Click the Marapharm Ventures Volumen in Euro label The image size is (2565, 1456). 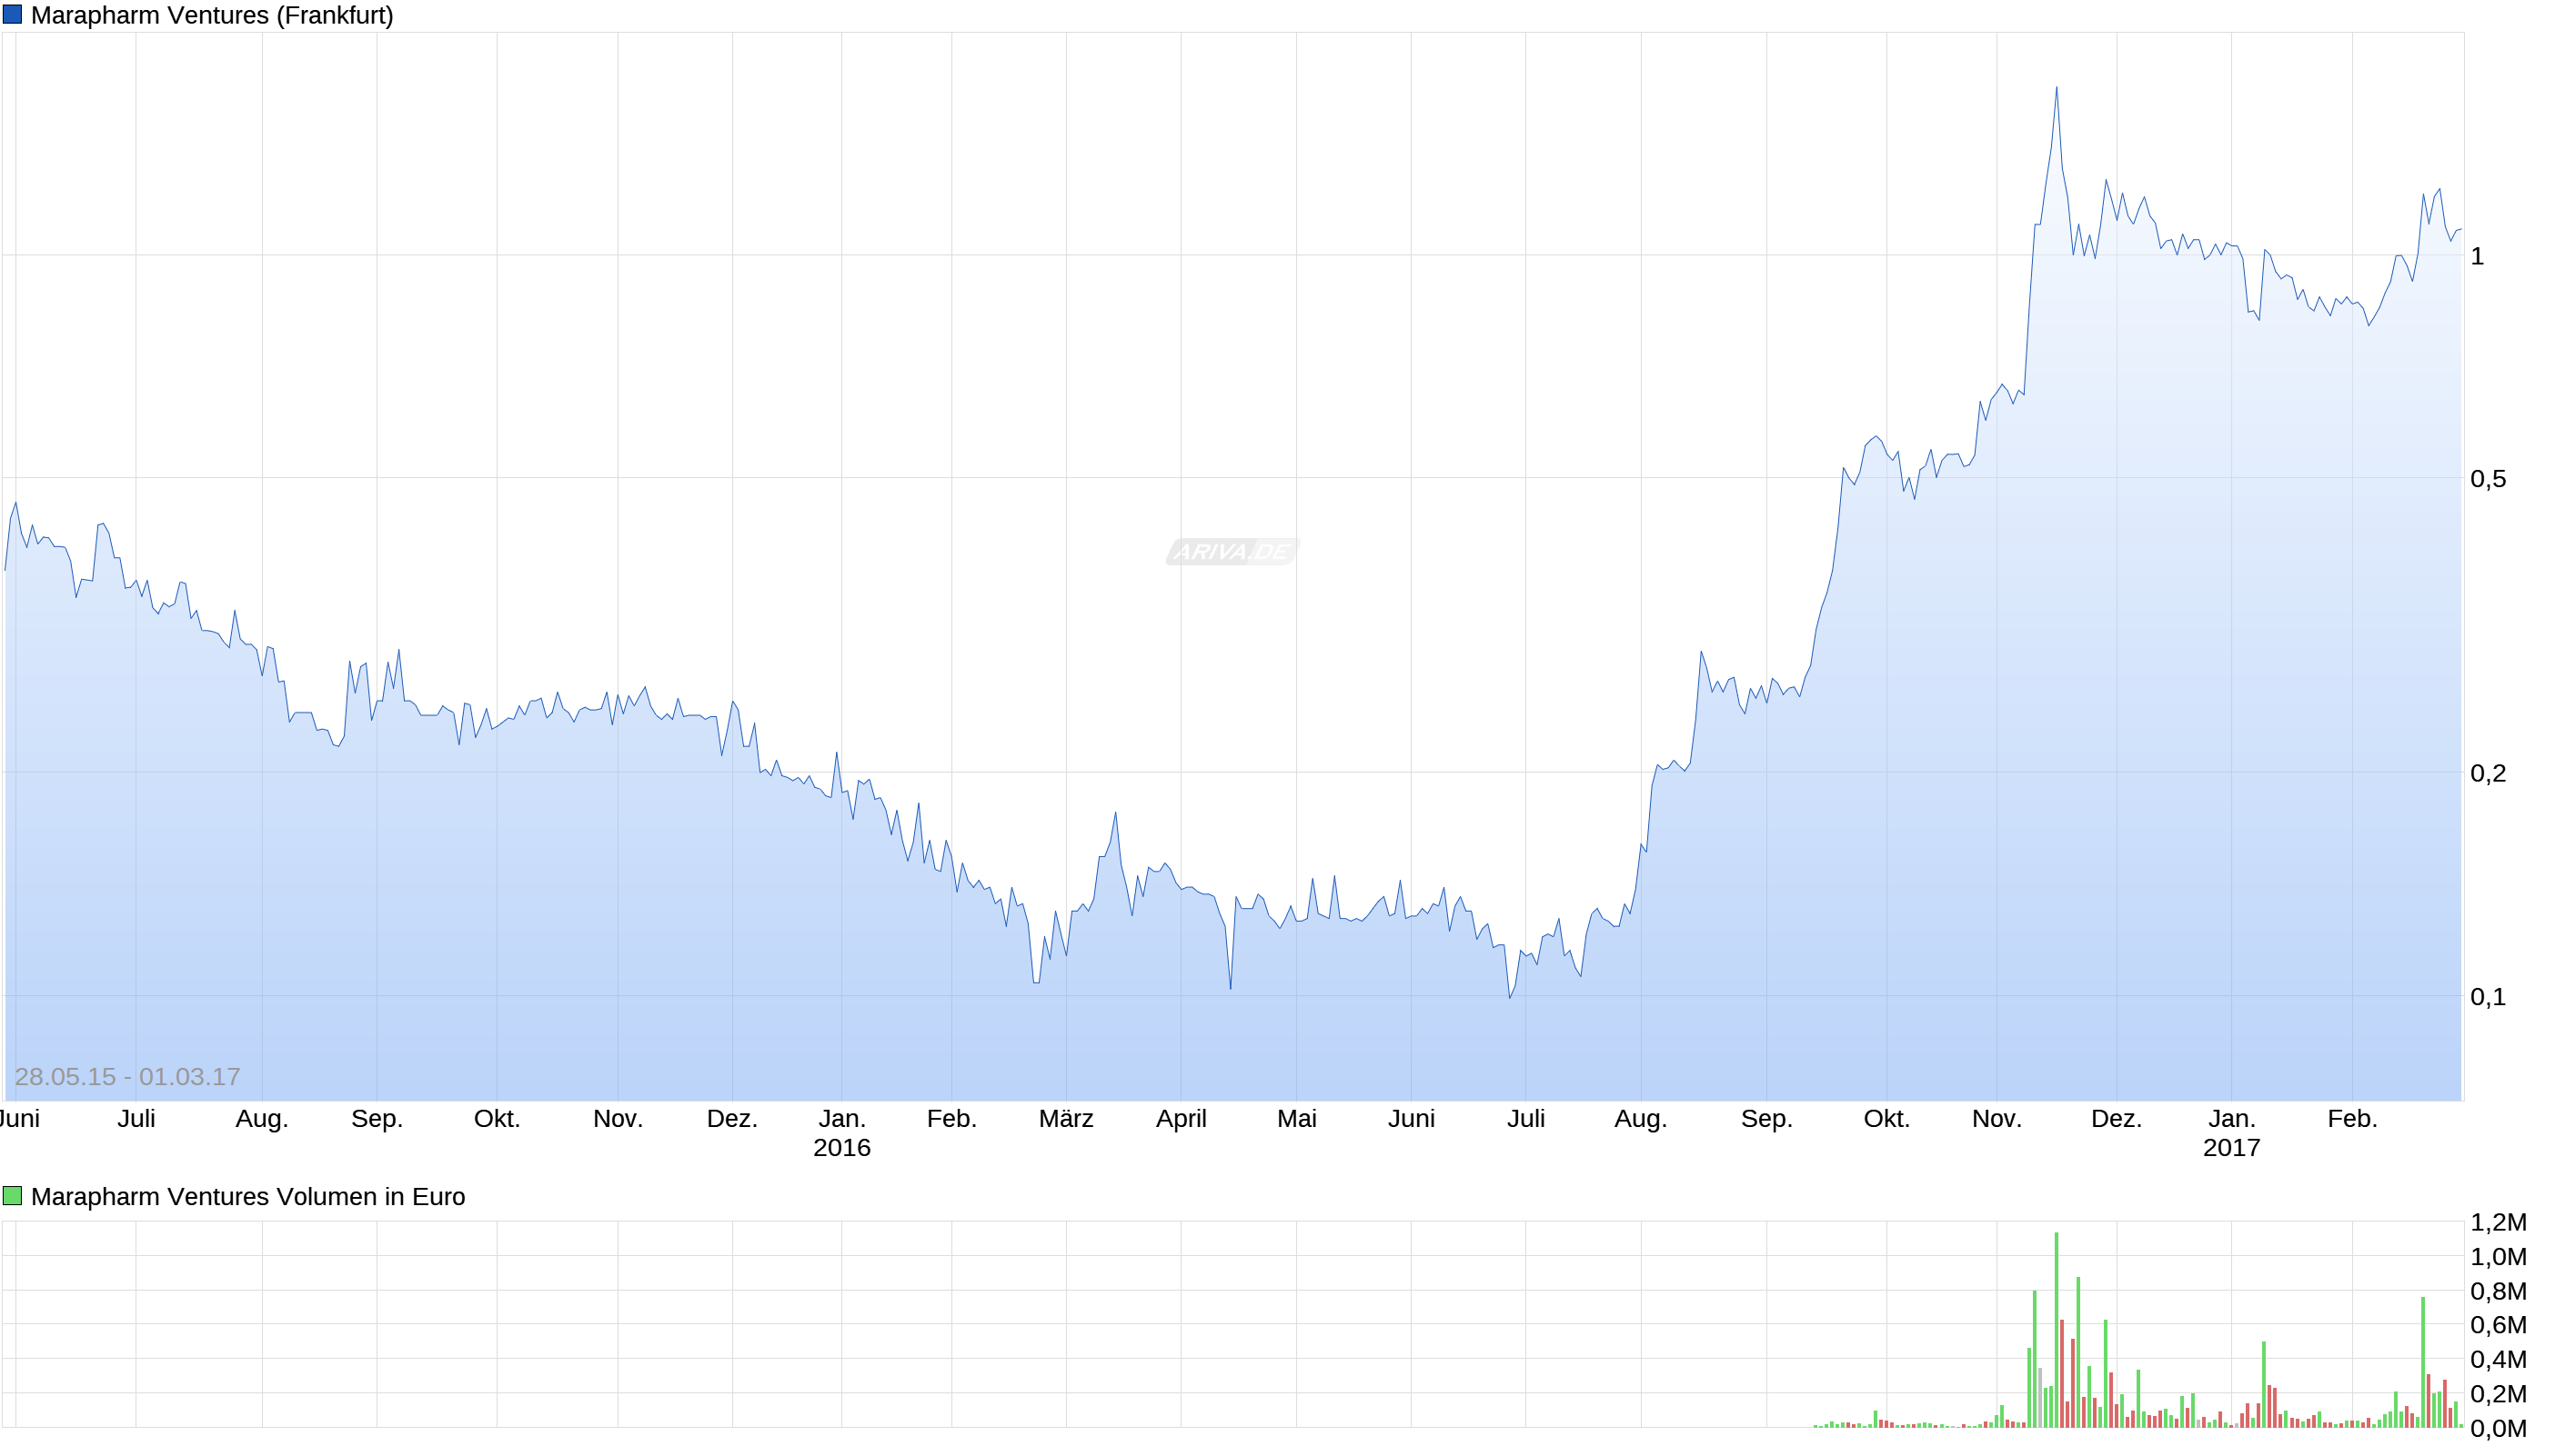tap(248, 1196)
